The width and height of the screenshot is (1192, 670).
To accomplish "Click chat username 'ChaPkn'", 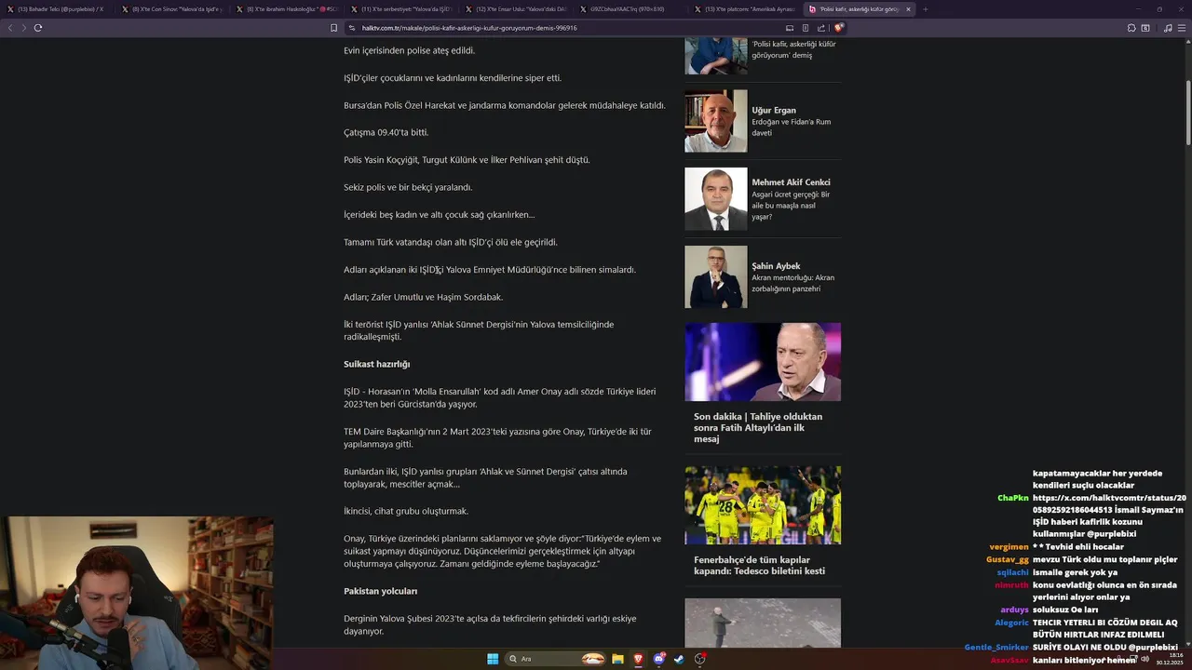I will pos(1013,498).
